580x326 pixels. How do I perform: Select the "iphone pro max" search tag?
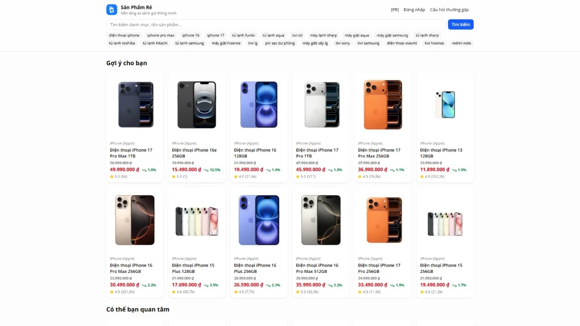(161, 35)
